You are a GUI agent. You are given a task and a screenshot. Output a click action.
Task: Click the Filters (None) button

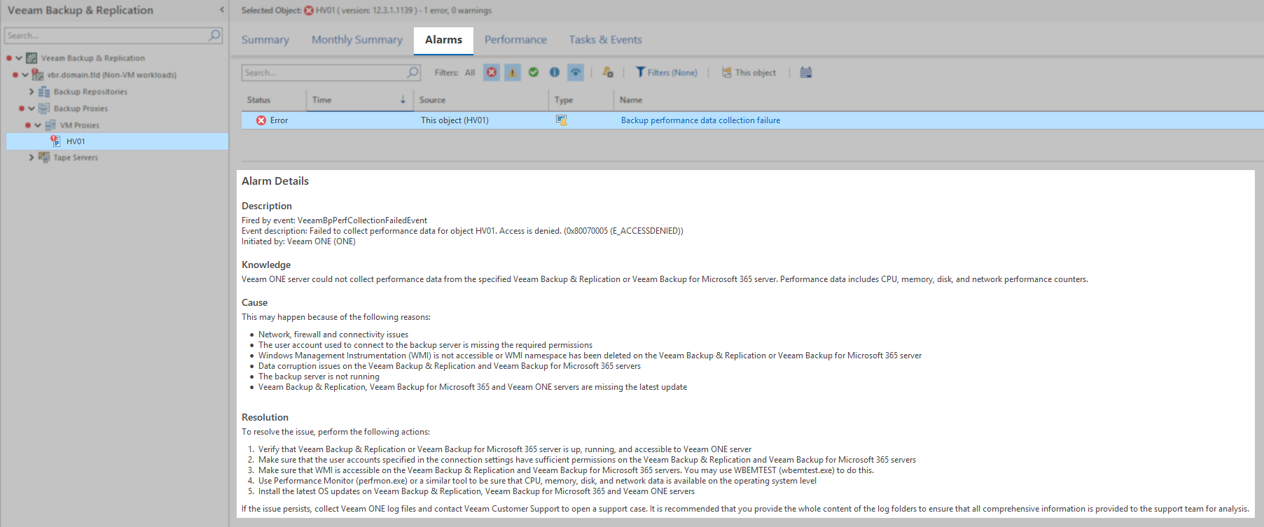pyautogui.click(x=667, y=73)
